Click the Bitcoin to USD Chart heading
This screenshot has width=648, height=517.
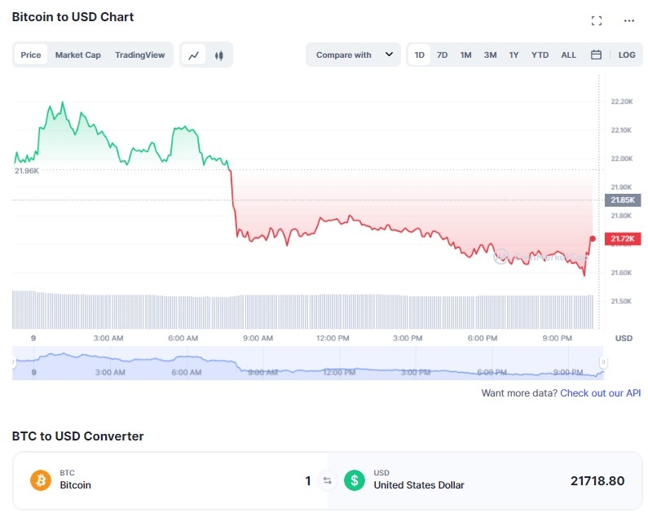point(73,17)
